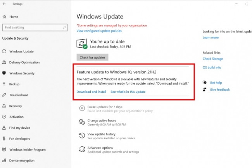Click Pause updates for 7 days

point(105,107)
